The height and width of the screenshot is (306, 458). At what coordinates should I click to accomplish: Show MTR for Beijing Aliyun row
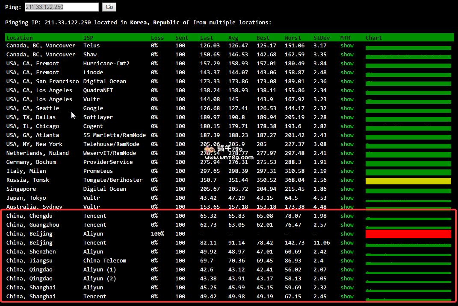coord(347,234)
